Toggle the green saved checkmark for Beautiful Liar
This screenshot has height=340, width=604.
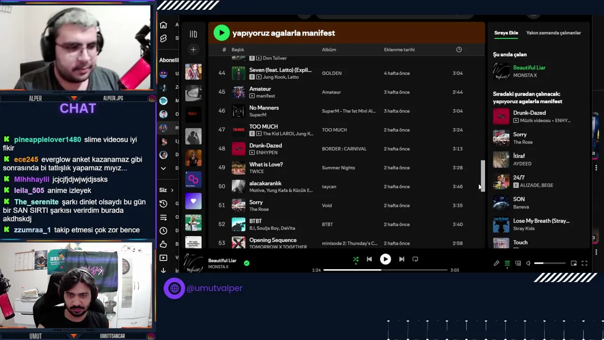[246, 263]
